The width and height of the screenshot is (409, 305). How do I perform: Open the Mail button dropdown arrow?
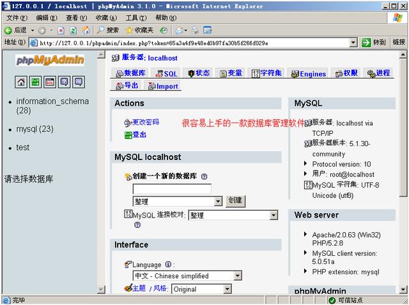point(186,31)
